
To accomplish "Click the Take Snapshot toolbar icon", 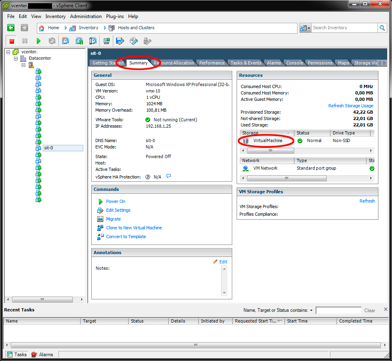I will point(66,41).
